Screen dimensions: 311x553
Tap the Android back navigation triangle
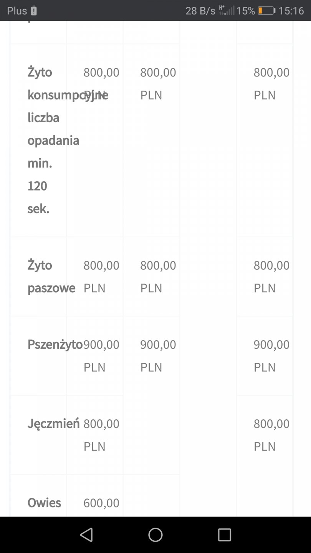86,535
